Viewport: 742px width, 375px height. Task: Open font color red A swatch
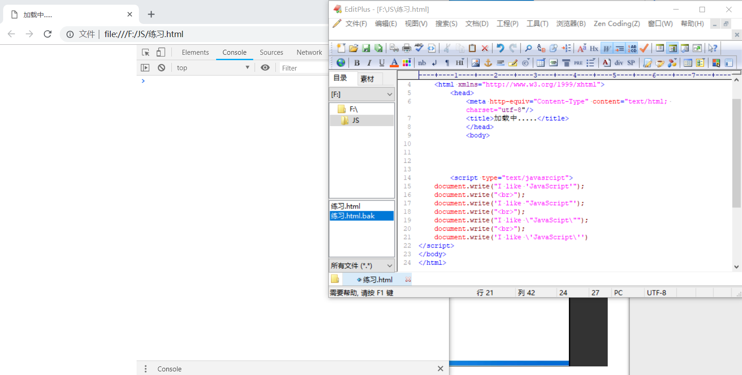coord(394,62)
